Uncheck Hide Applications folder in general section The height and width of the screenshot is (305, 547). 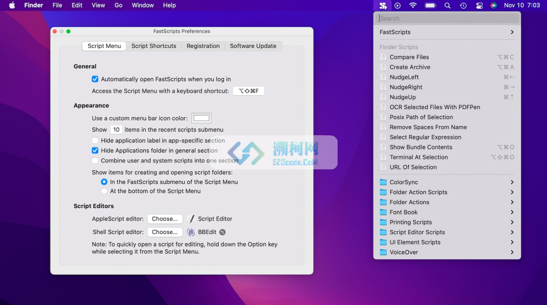point(95,151)
